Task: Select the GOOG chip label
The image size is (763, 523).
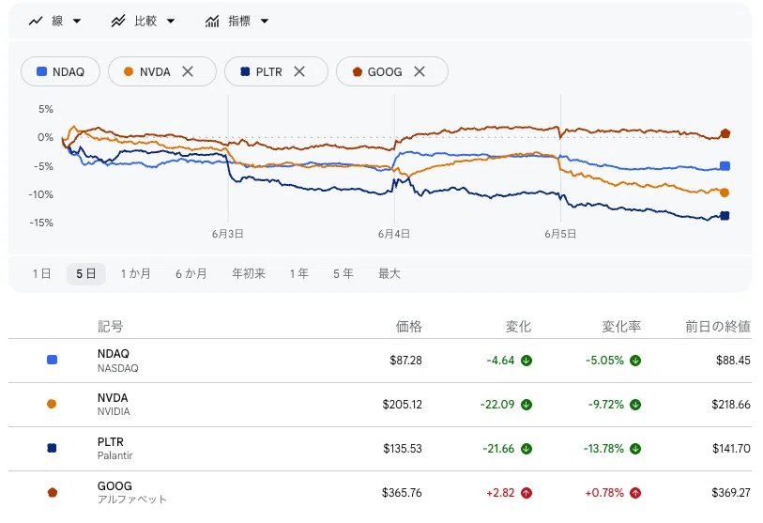Action: [385, 72]
